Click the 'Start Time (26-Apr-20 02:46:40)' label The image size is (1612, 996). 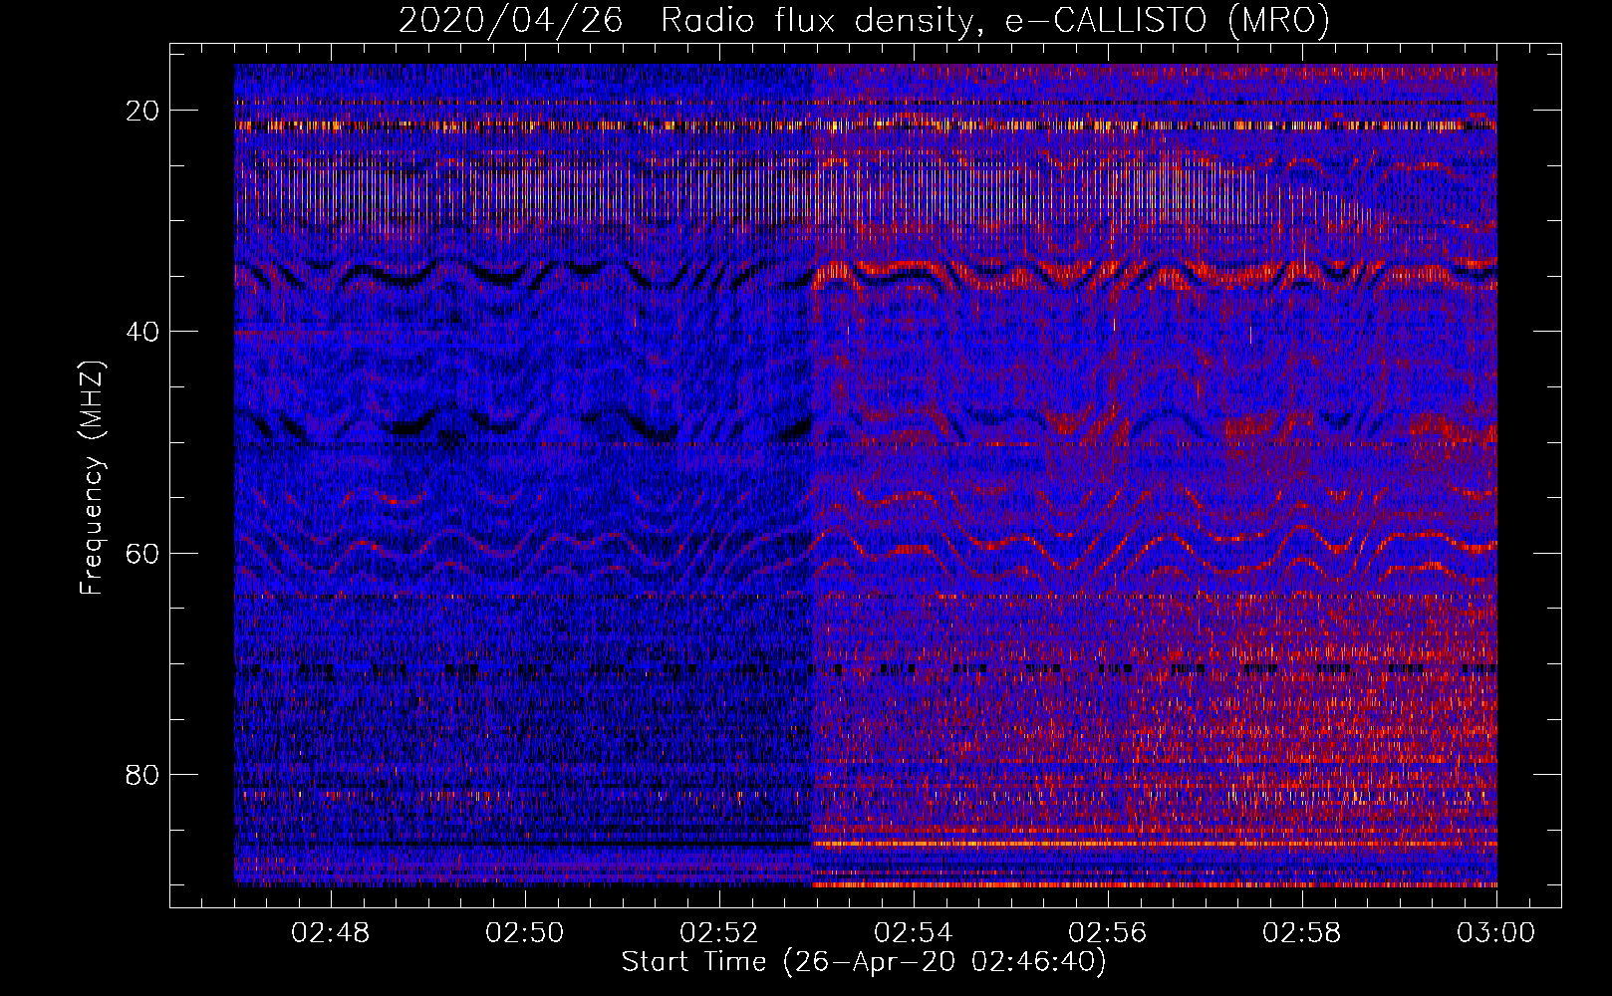coord(864,962)
